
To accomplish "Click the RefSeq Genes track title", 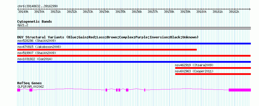I will (30, 83).
